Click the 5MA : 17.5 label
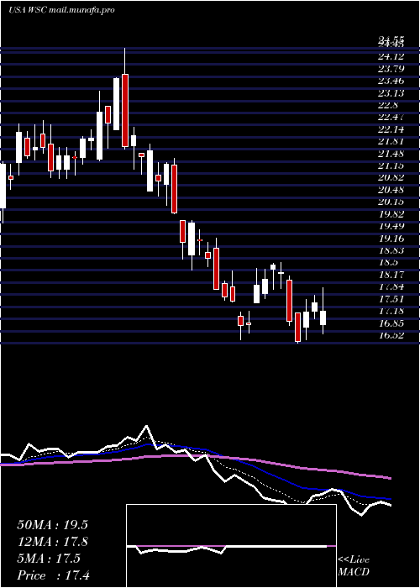The height and width of the screenshot is (588, 420). (x=49, y=559)
